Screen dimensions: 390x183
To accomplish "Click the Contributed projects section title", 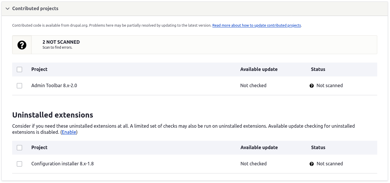I will [x=35, y=9].
